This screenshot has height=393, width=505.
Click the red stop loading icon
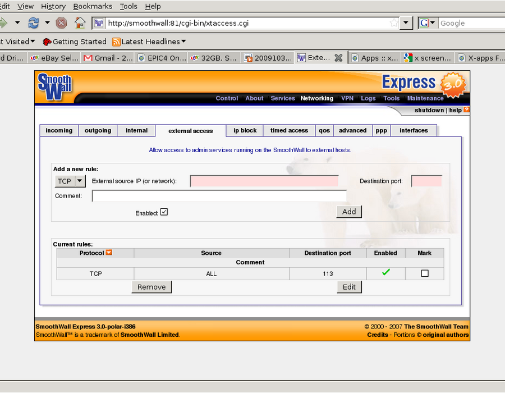tap(61, 23)
